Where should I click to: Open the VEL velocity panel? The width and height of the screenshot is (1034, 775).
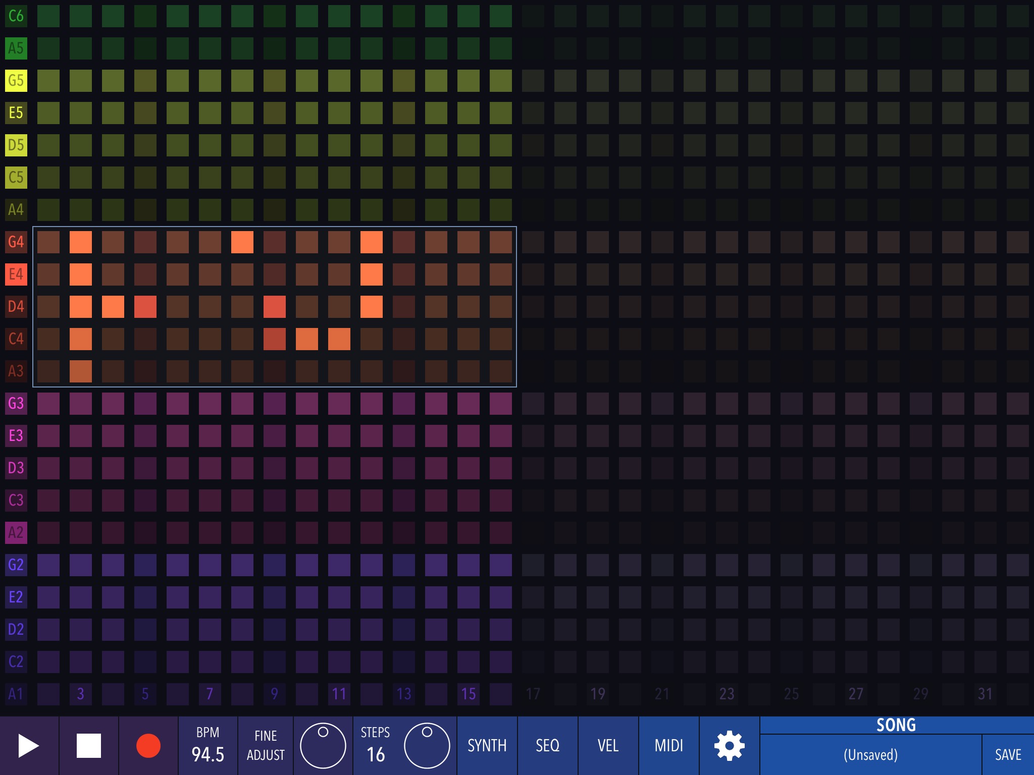click(x=608, y=746)
